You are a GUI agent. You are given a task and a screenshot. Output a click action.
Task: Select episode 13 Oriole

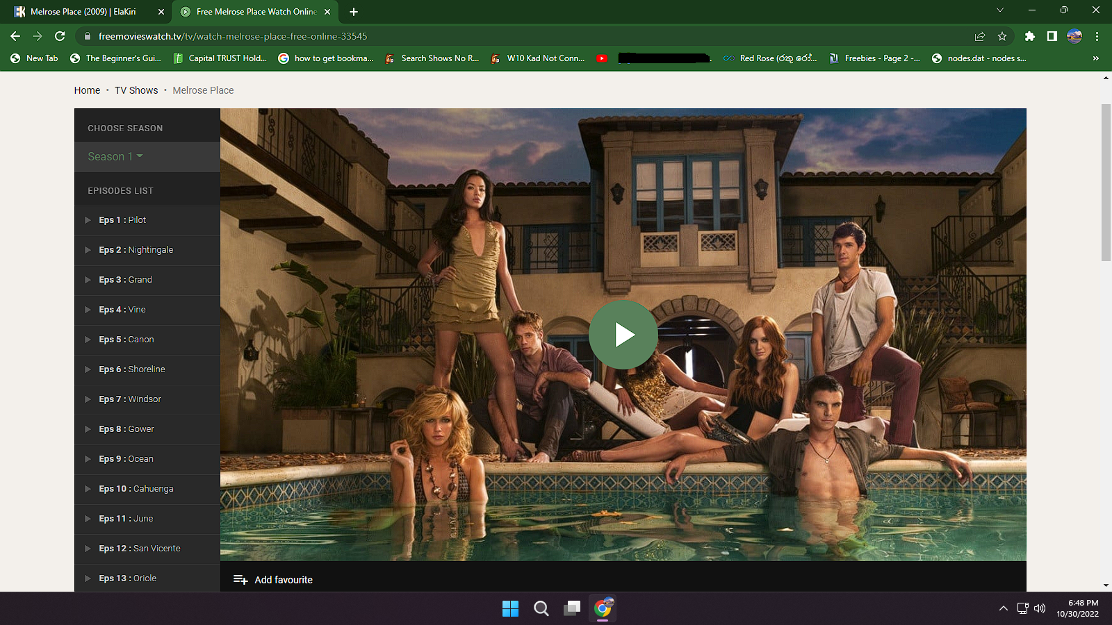click(147, 578)
